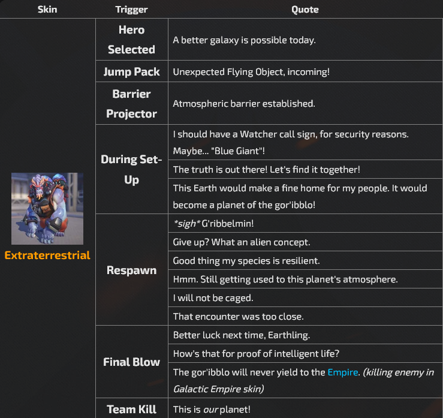Click the Respawn trigger cell
443x418 pixels.
(132, 270)
